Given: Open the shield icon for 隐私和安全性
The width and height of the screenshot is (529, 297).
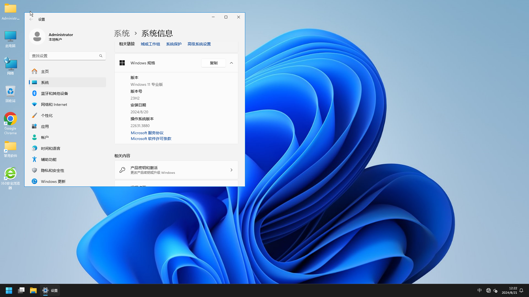Looking at the screenshot, I should click(34, 170).
